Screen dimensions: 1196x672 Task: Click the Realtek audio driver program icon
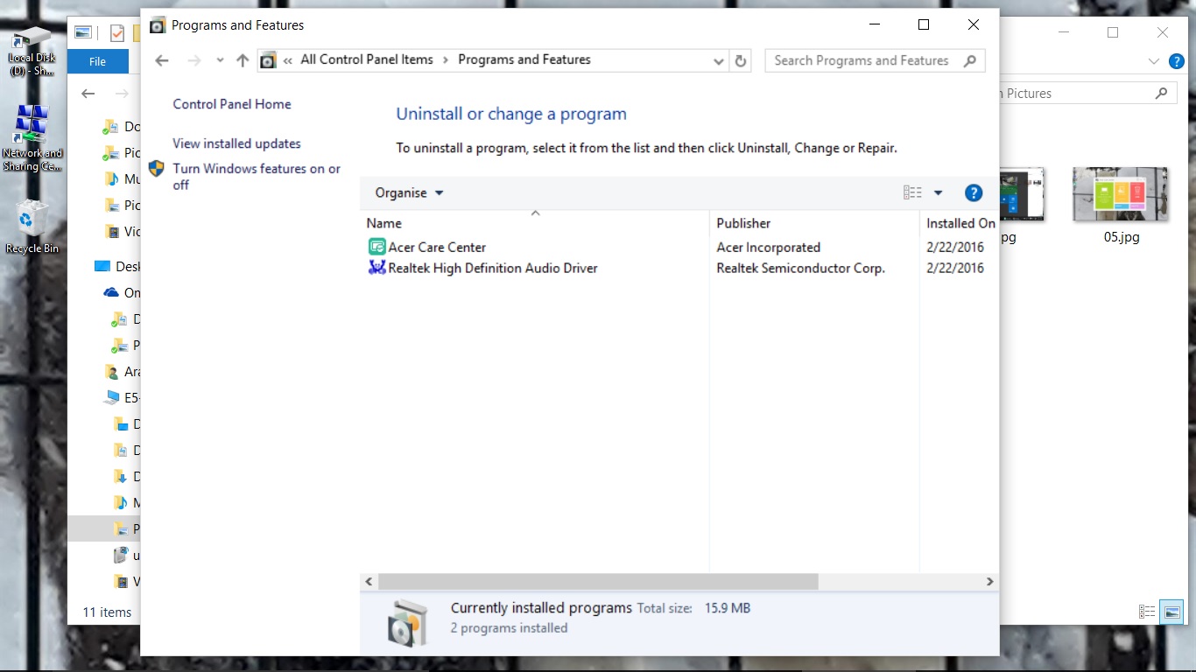pos(376,268)
